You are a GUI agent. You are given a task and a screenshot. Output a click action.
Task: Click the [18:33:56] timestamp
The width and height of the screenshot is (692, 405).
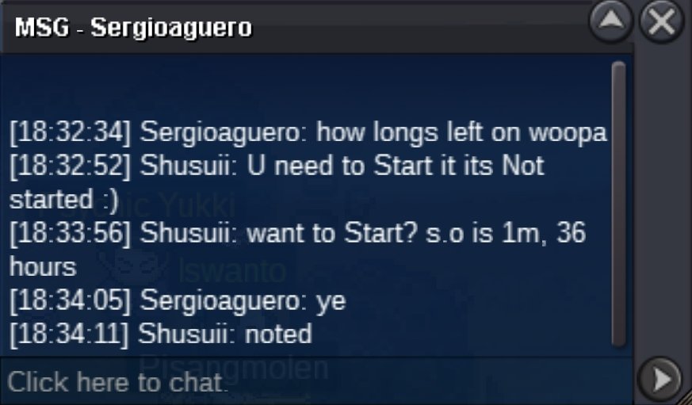click(71, 233)
